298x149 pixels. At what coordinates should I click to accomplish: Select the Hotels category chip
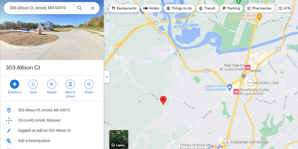pos(151,8)
